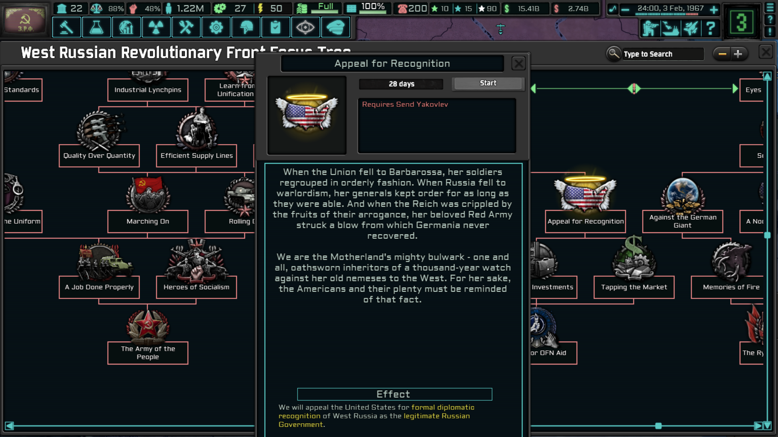Zoom in focus tree with plus button
778x437 pixels.
(738, 54)
